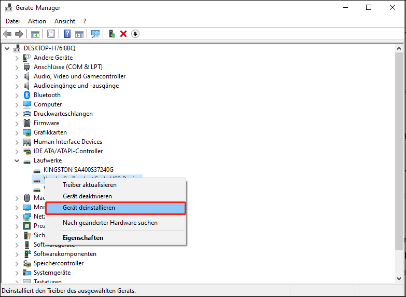This screenshot has height=297, width=406.
Task: Expand the Firmware category
Action: 17,123
